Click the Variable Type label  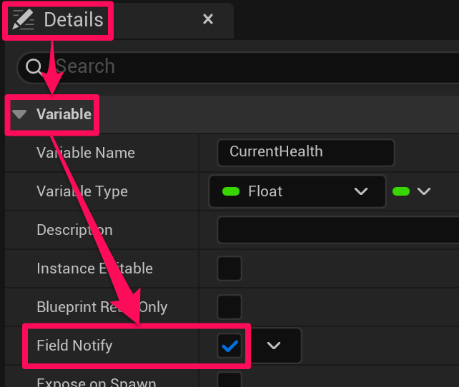(x=82, y=191)
